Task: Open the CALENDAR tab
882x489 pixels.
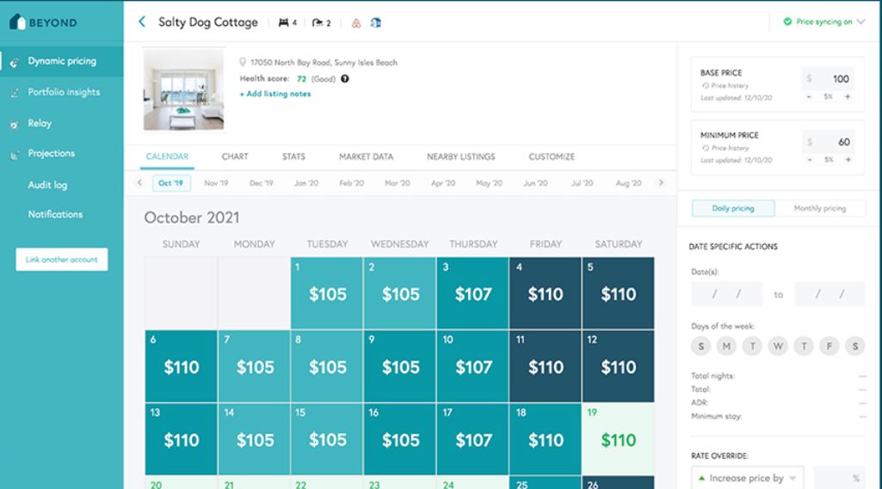Action: (x=167, y=156)
